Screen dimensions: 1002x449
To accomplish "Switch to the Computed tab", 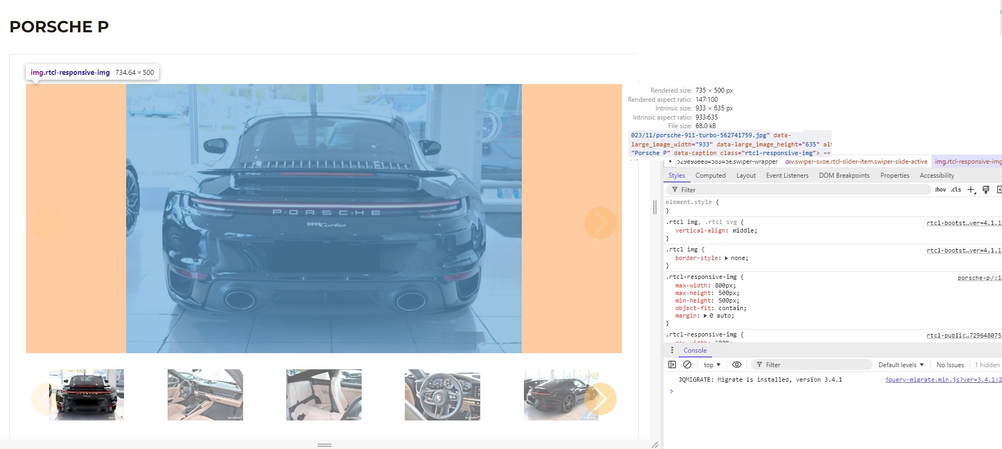I will (x=710, y=176).
